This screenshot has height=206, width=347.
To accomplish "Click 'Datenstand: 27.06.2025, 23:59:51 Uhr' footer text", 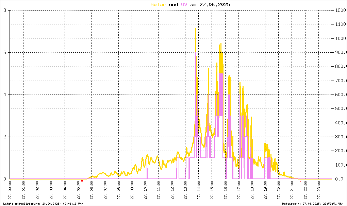I will [x=313, y=204].
